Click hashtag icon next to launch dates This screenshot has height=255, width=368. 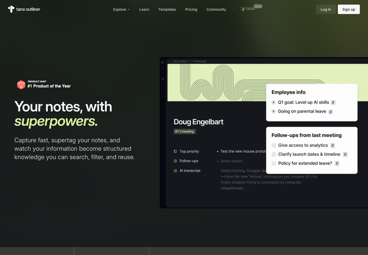pos(345,154)
